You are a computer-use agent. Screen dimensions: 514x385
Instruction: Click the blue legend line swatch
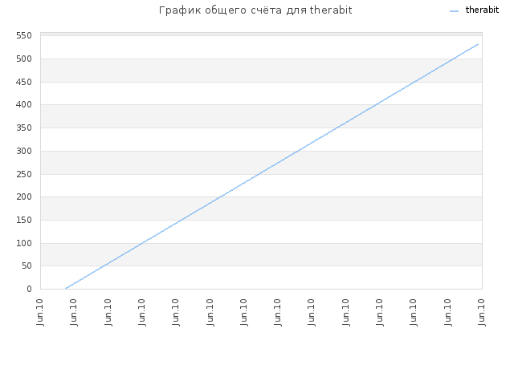point(454,11)
